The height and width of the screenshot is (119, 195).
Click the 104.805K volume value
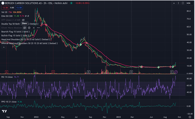point(17,12)
